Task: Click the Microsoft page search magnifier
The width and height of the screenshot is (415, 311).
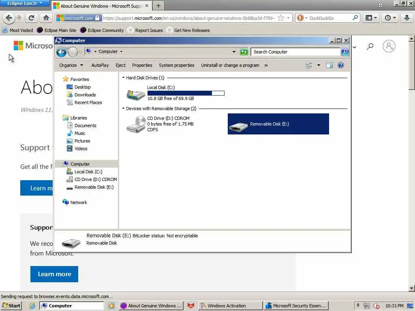Action: [x=370, y=47]
